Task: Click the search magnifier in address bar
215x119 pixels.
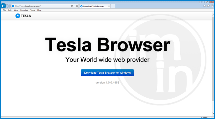Action: (x=72, y=6)
